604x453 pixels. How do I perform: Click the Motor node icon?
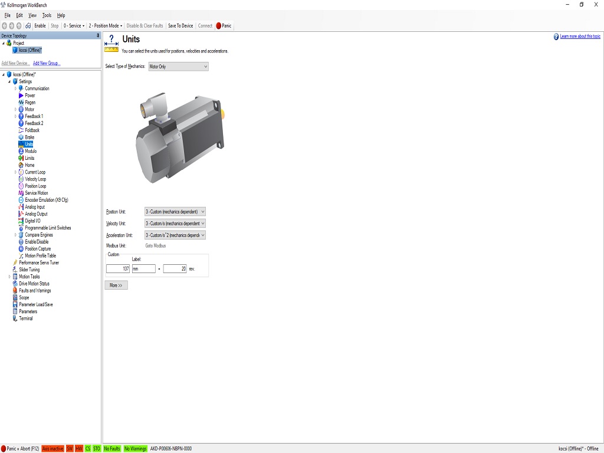[21, 109]
